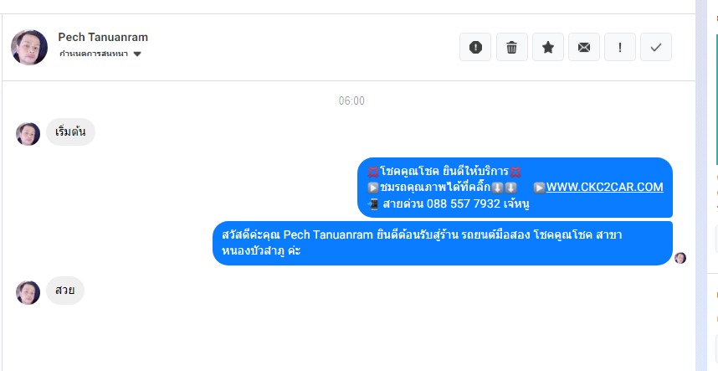This screenshot has width=718, height=371.
Task: Click the vertical scrollbar beside the chat
Action: pos(701,186)
